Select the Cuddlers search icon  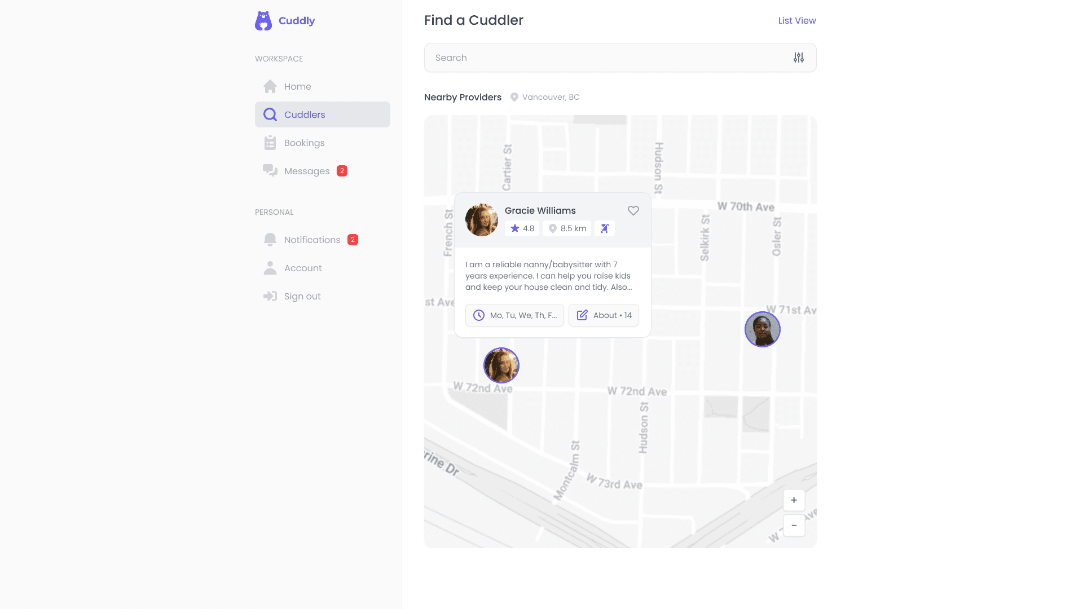click(270, 114)
